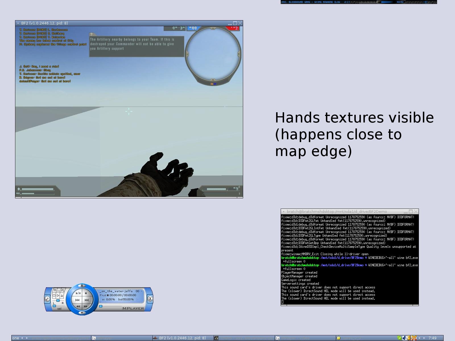Click the crosshair in BF2 view
The height and width of the screenshot is (341, 455).
[129, 111]
